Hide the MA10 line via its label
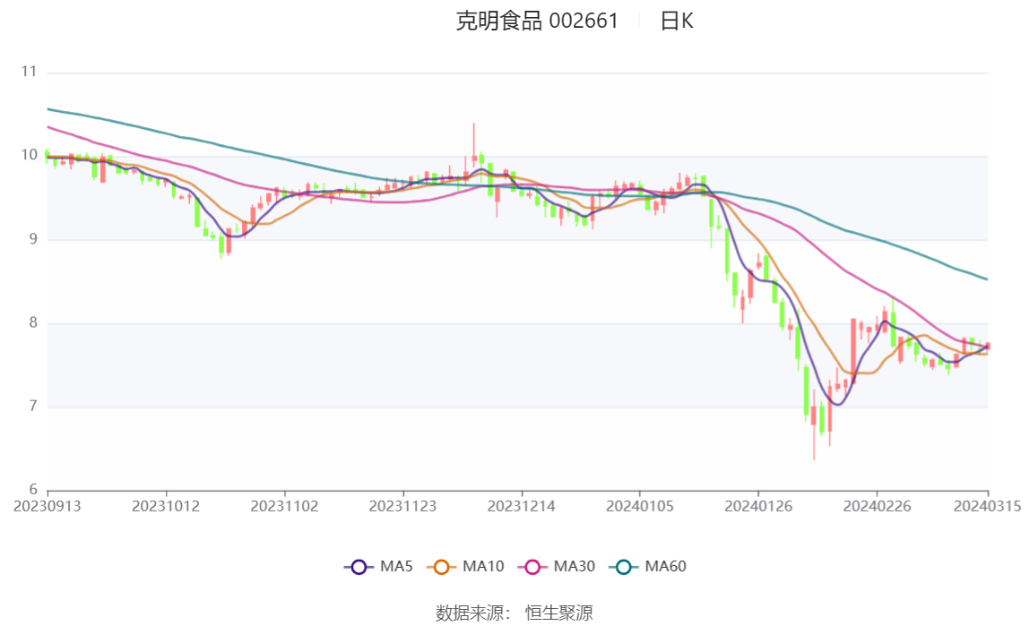The width and height of the screenshot is (1029, 626). pos(483,566)
